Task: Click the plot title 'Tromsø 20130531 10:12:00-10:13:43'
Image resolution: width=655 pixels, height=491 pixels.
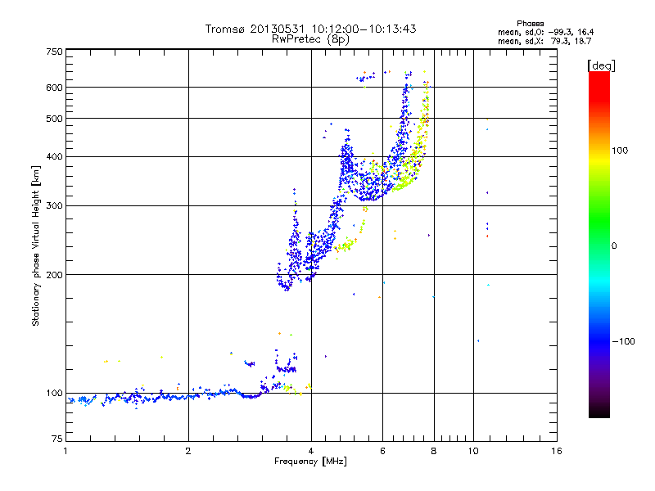Action: point(310,29)
